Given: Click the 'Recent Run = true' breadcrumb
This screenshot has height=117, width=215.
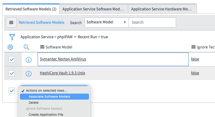Looking at the screenshot, I should click(93, 37).
